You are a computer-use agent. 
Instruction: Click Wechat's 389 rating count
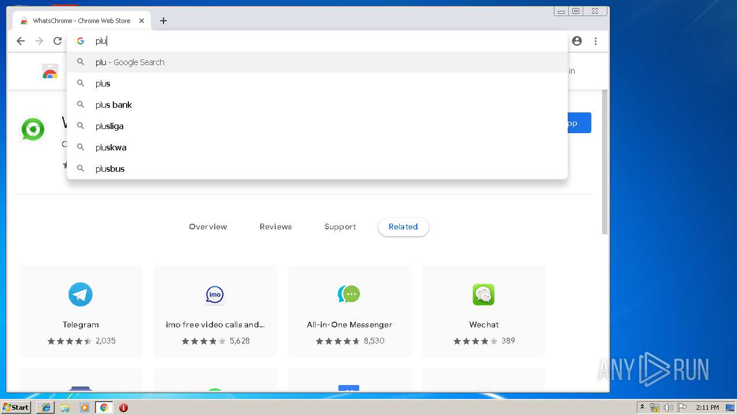coord(508,341)
